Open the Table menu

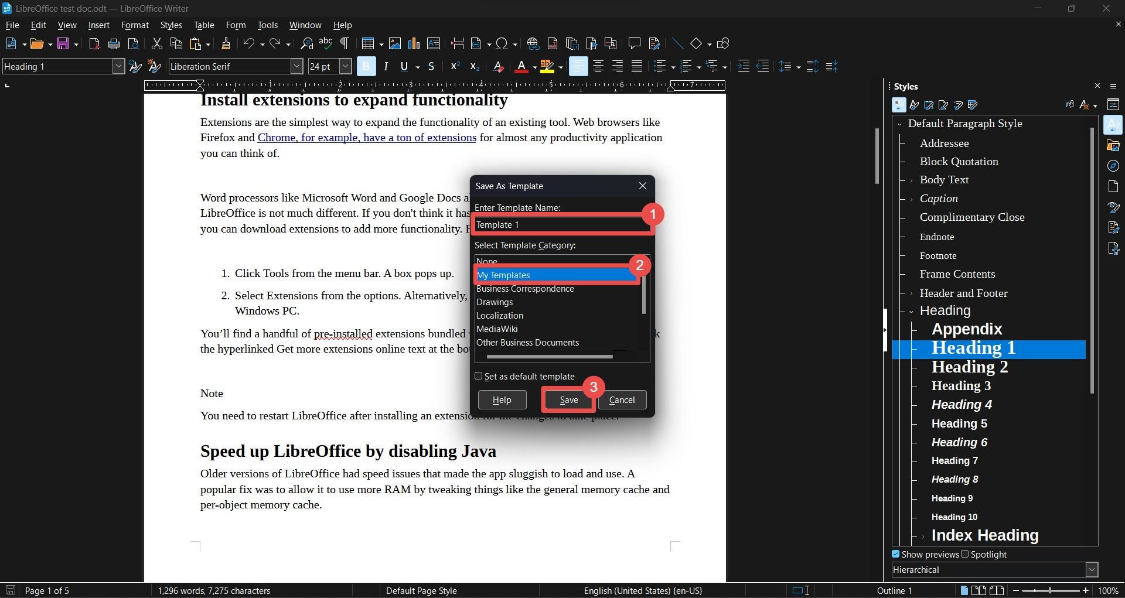pos(204,25)
